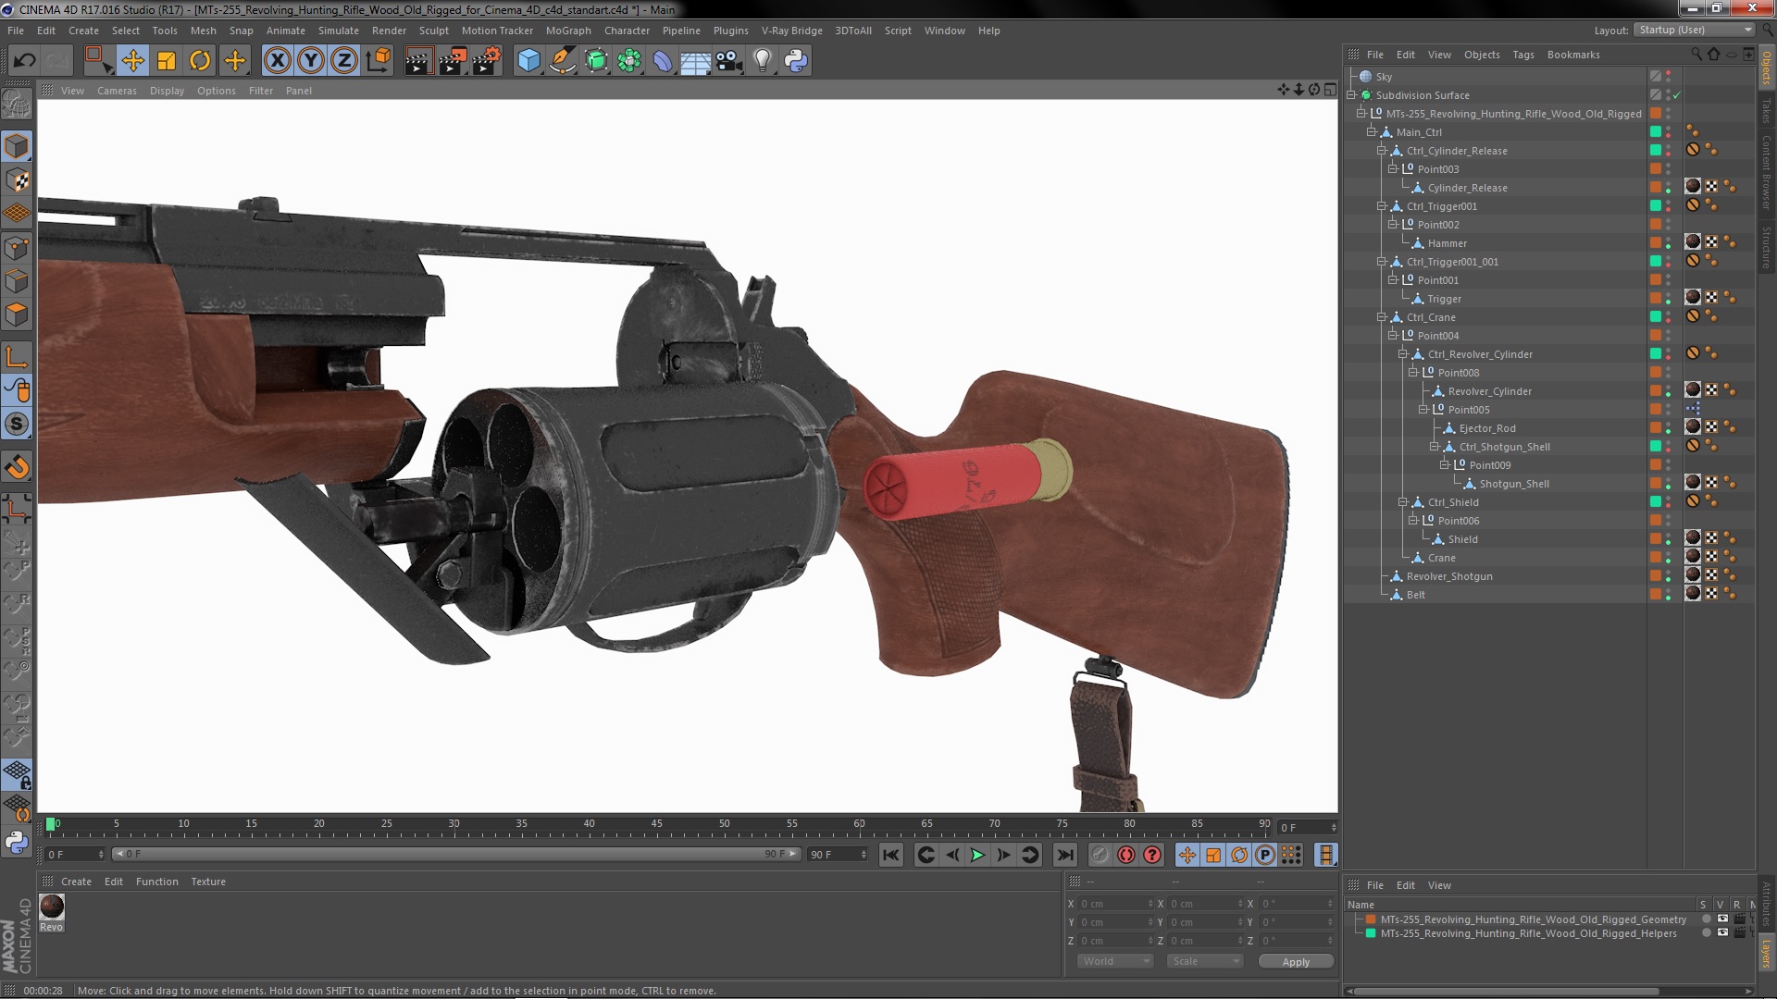The image size is (1777, 999).
Task: Switch to Edges mode
Action: [17, 281]
